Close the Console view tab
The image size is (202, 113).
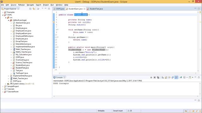(x=64, y=78)
